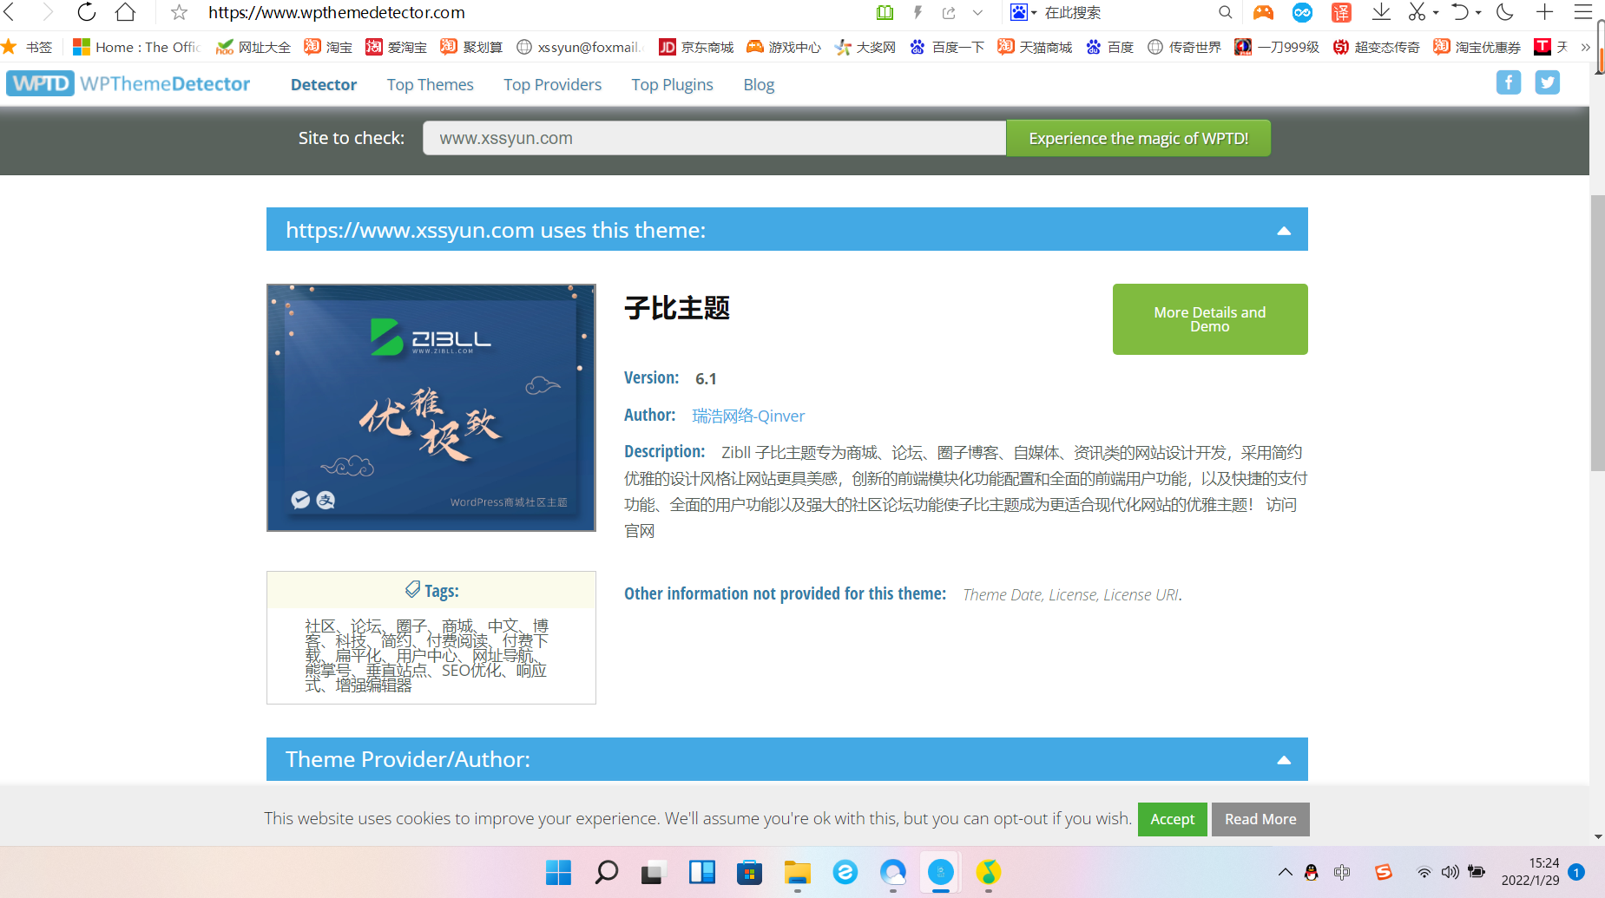Reload the page with the refresh icon
This screenshot has height=898, width=1605.
click(x=87, y=12)
